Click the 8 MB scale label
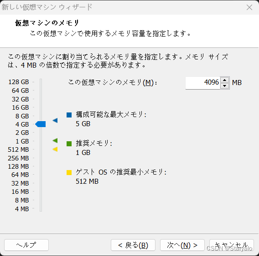This screenshot has width=259, height=256. pos(22,200)
